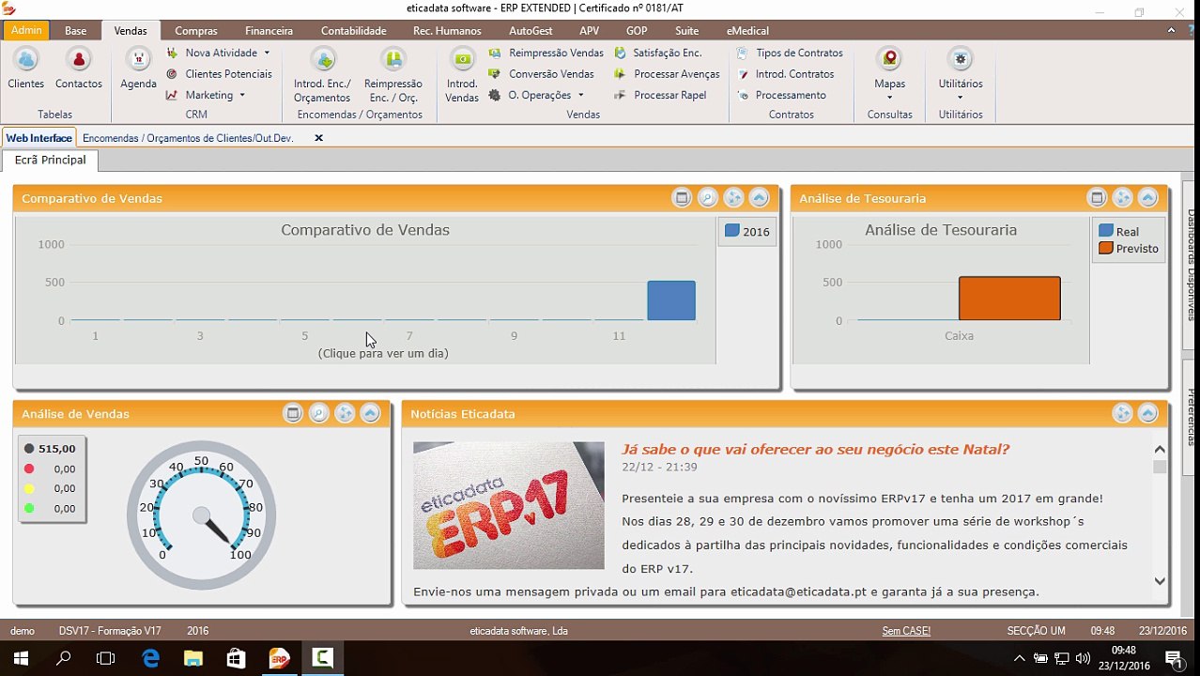Expand Marketing dropdown
The height and width of the screenshot is (676, 1200).
point(242,95)
